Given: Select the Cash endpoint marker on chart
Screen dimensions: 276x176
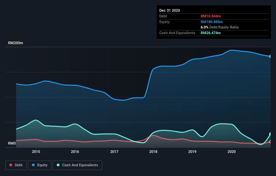Looking at the screenshot, I should [270, 134].
